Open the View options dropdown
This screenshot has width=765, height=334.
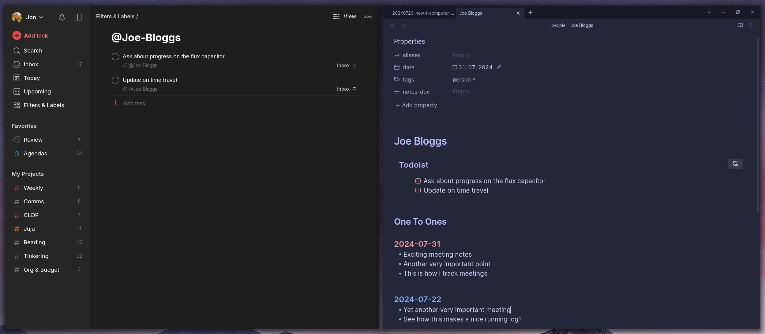(344, 17)
